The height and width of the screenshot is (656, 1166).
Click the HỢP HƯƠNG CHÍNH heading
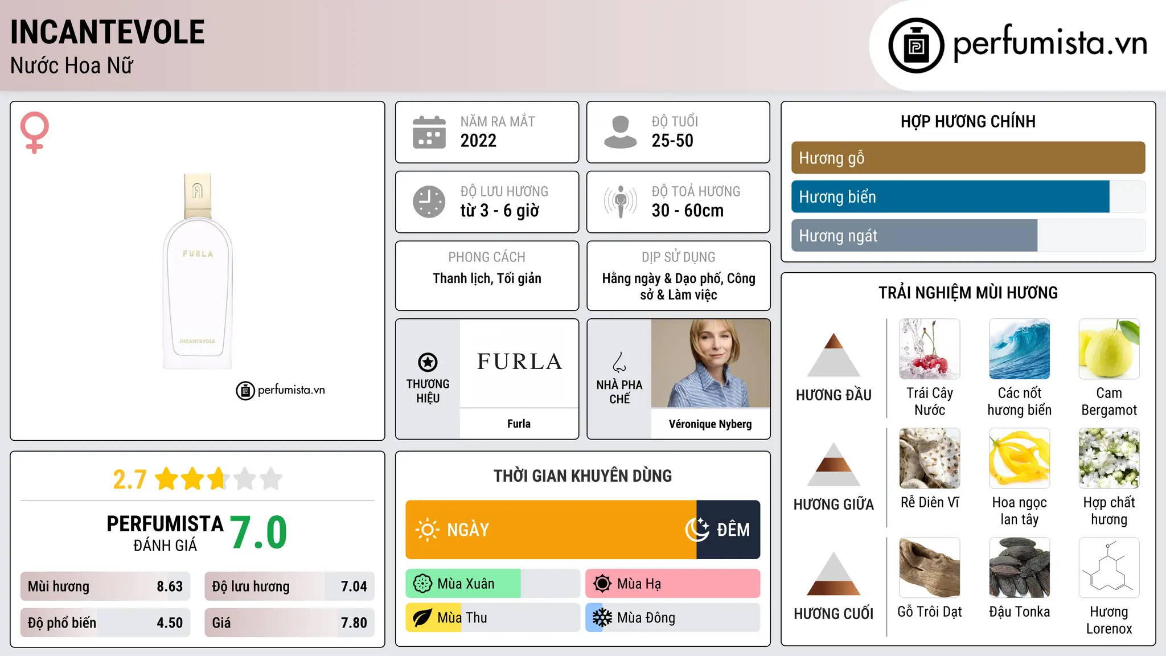click(x=968, y=121)
